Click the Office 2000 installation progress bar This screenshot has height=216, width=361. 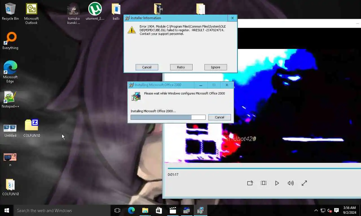tap(168, 117)
